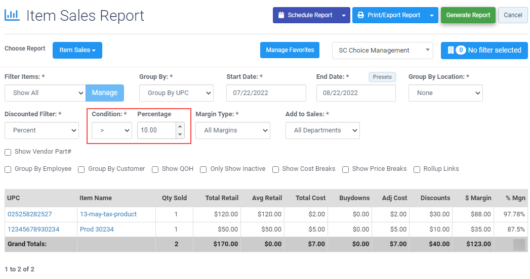Tick the Rollup Links checkbox
Image resolution: width=530 pixels, height=279 pixels.
(x=418, y=169)
